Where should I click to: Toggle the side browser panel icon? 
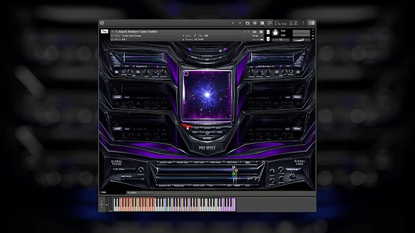click(311, 23)
